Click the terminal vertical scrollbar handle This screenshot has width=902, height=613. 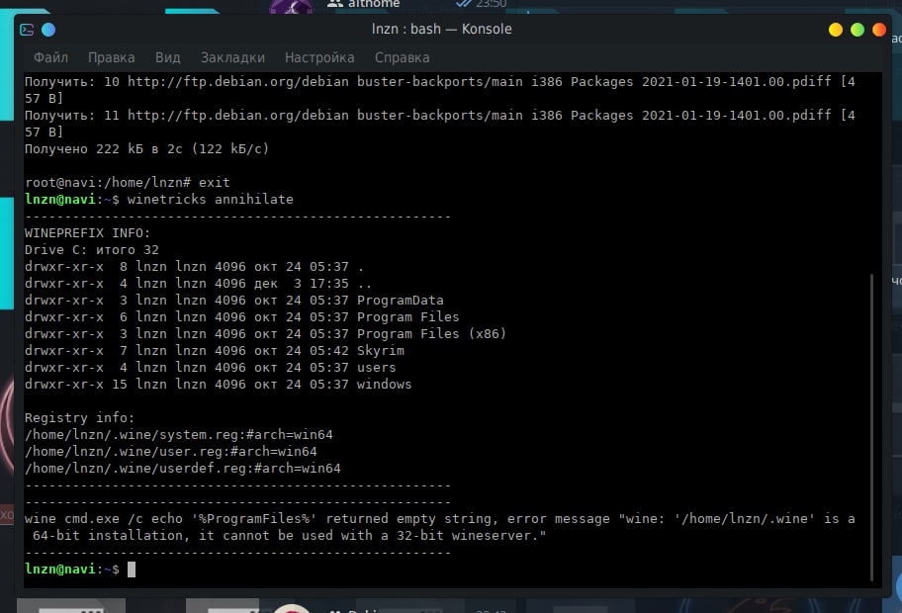[872, 427]
